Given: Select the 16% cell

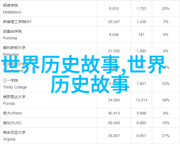Looking at the screenshot, I should pos(166,123).
